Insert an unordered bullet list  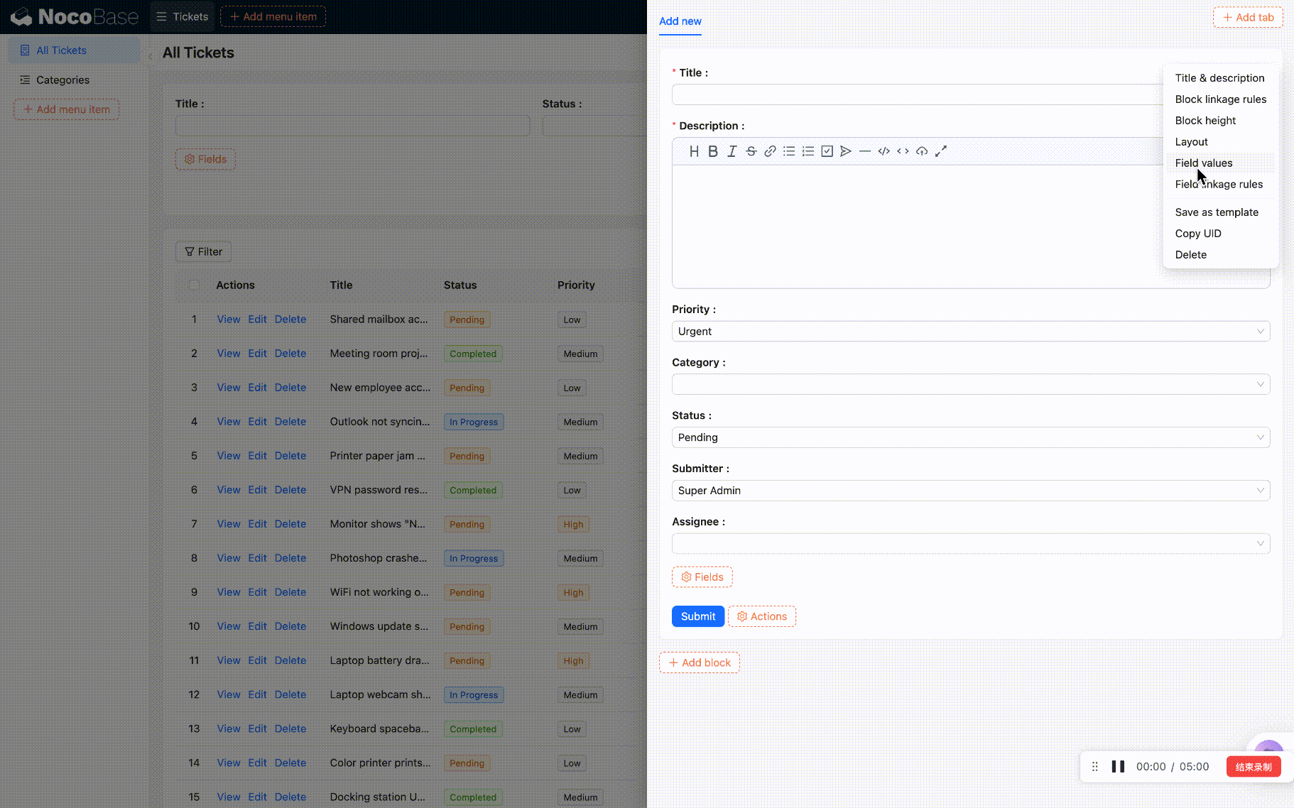789,151
